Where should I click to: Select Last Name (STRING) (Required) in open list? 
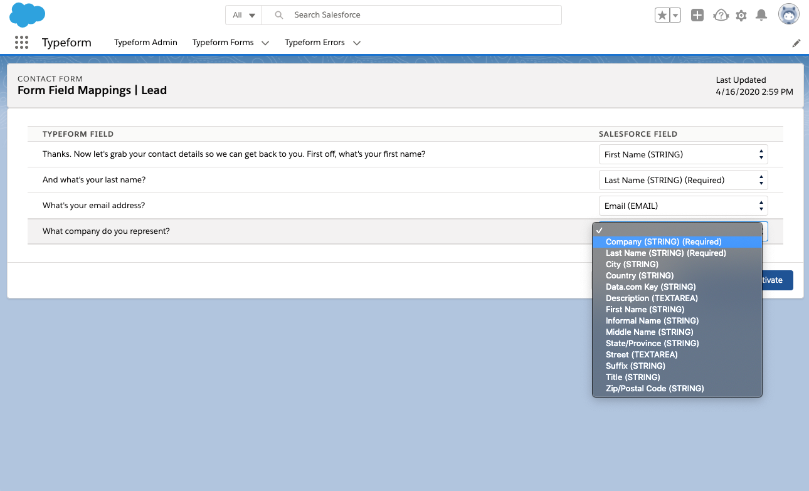[x=677, y=253]
